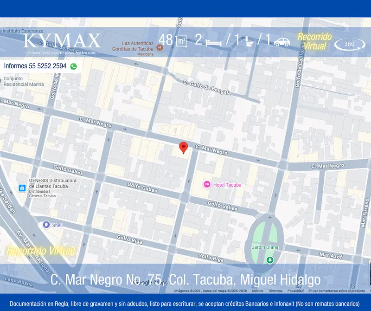
Task: Open the yellow Recorrido Virtual link near the 360 icon
Action: click(x=315, y=41)
